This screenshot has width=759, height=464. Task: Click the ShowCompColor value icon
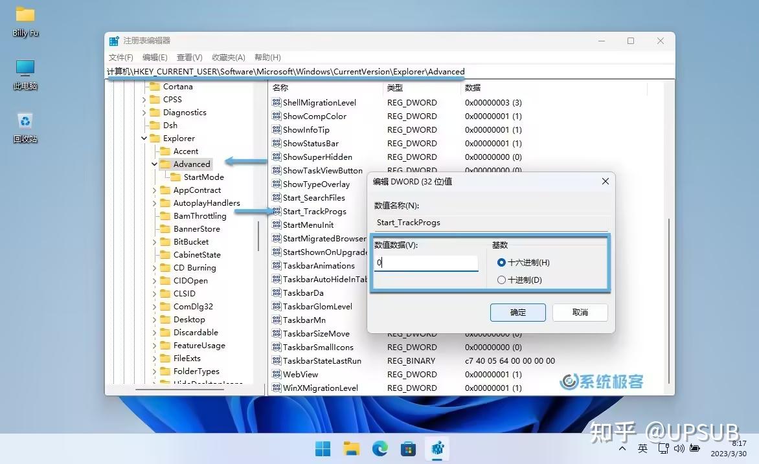(x=277, y=116)
